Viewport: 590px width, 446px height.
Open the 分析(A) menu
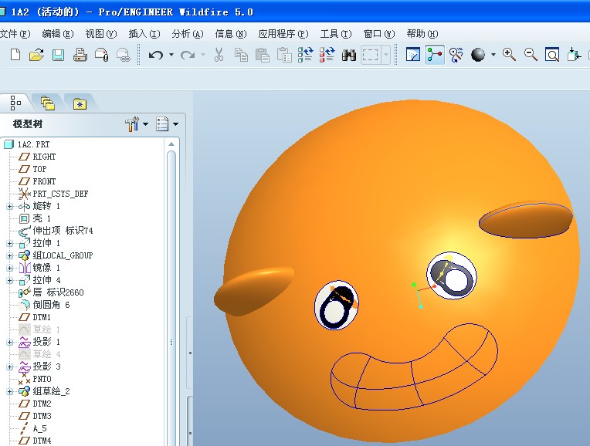point(188,34)
